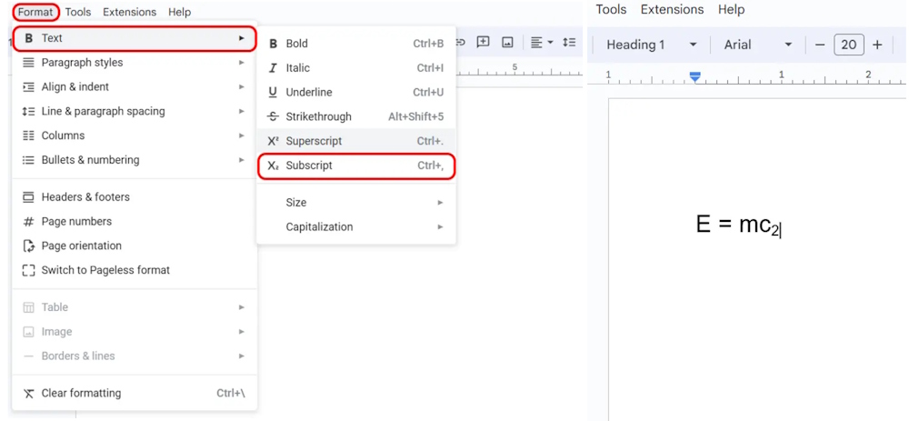Open the Heading 1 style dropdown
Screen dimensions: 909x421
[x=651, y=45]
